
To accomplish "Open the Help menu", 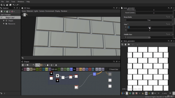I will point(28,2).
